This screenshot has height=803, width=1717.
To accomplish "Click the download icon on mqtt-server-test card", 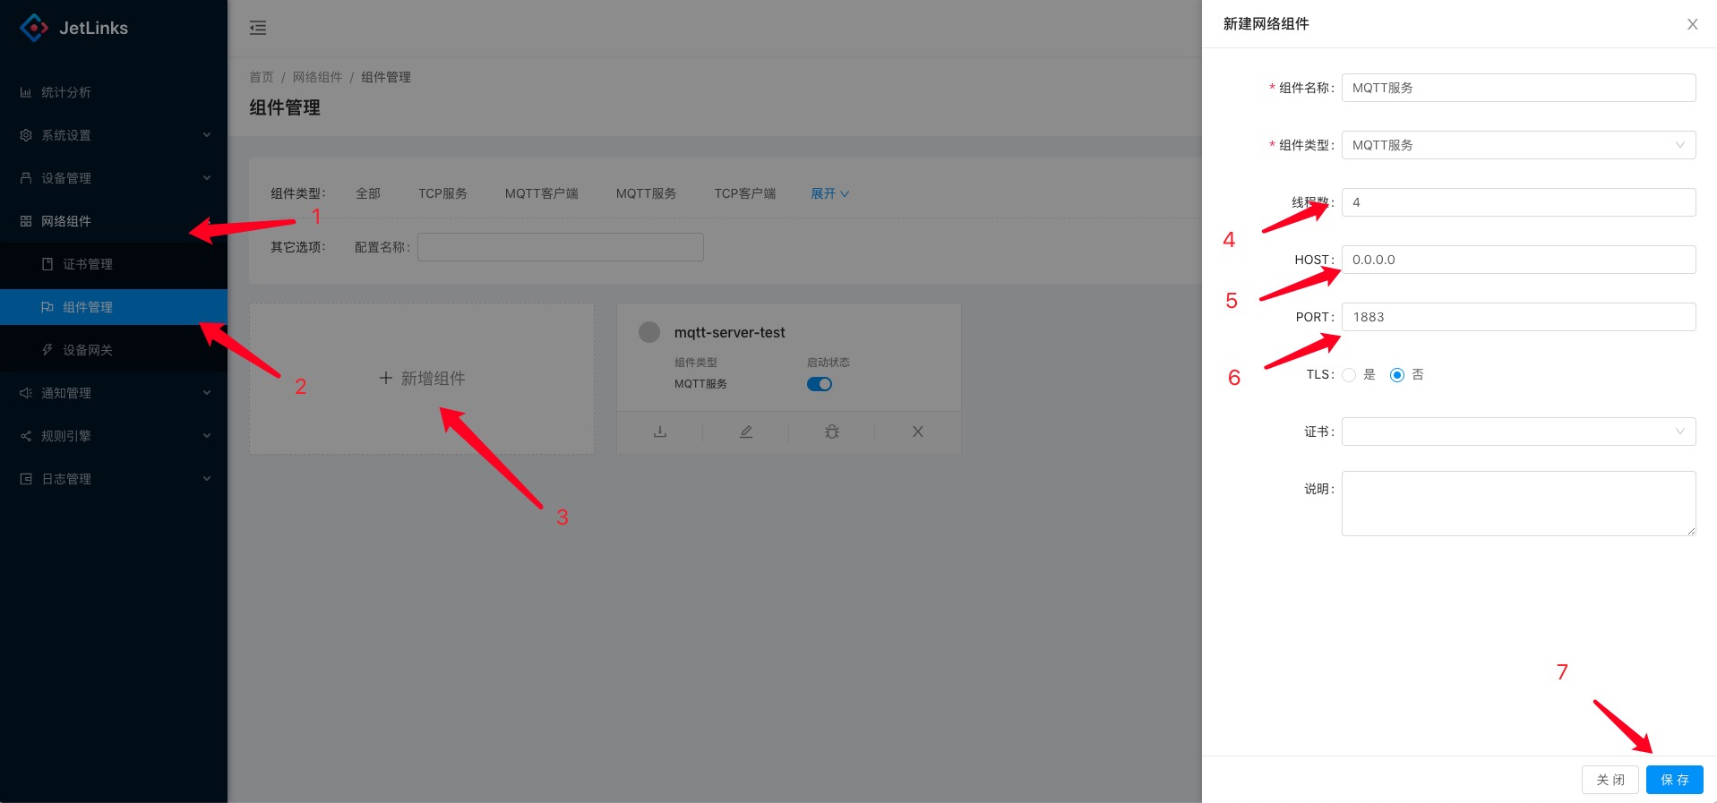I will pyautogui.click(x=660, y=431).
